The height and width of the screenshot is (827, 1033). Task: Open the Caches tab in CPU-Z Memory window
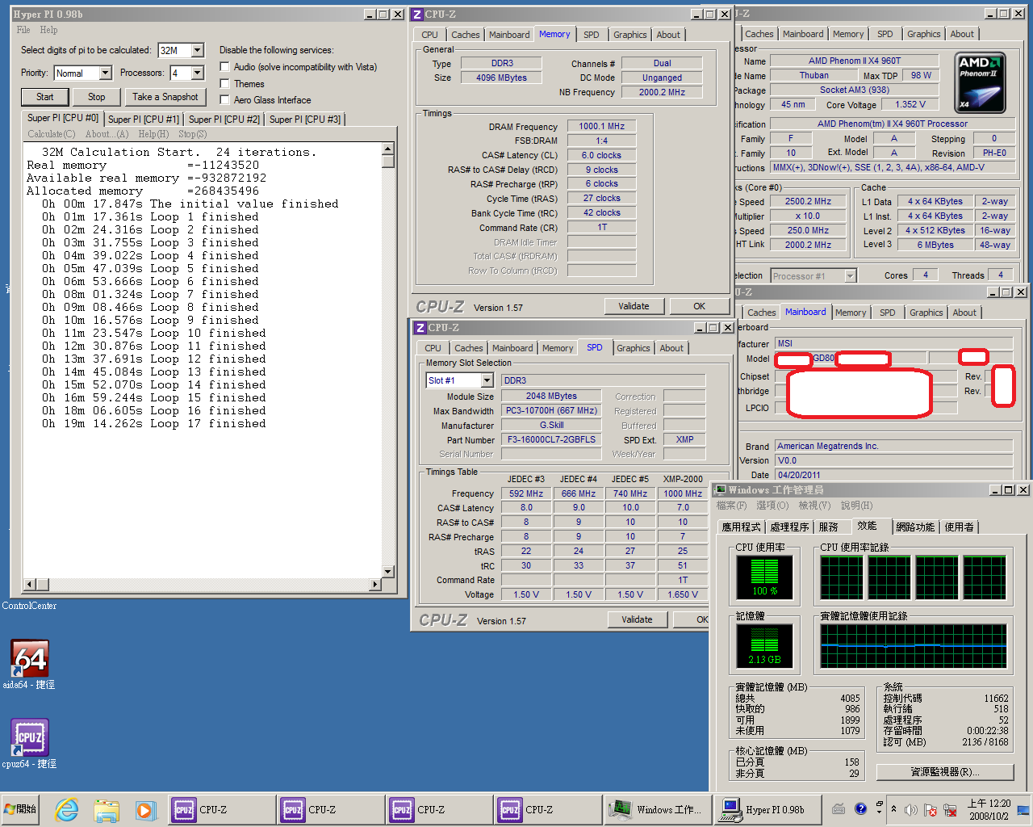[x=465, y=35]
